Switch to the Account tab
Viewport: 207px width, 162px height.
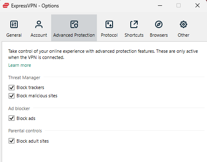coord(39,28)
